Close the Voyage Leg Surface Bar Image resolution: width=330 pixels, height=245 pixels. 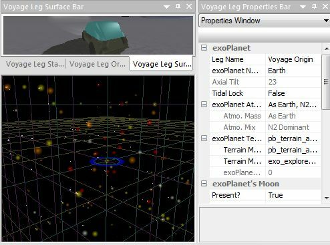189,7
